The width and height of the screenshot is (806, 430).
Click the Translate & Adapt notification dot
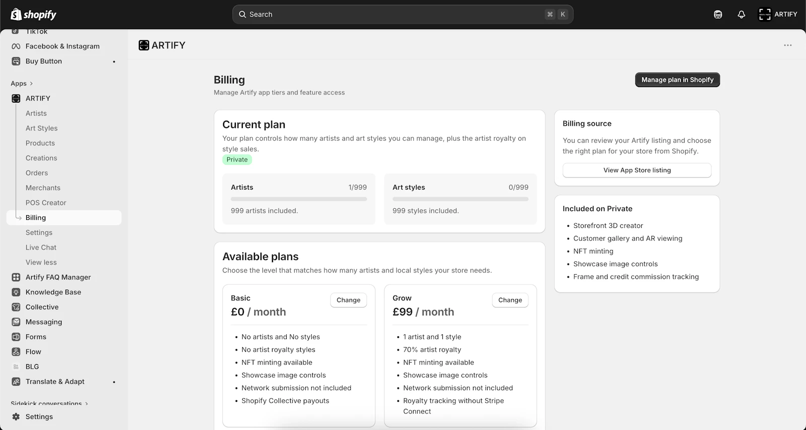click(114, 382)
